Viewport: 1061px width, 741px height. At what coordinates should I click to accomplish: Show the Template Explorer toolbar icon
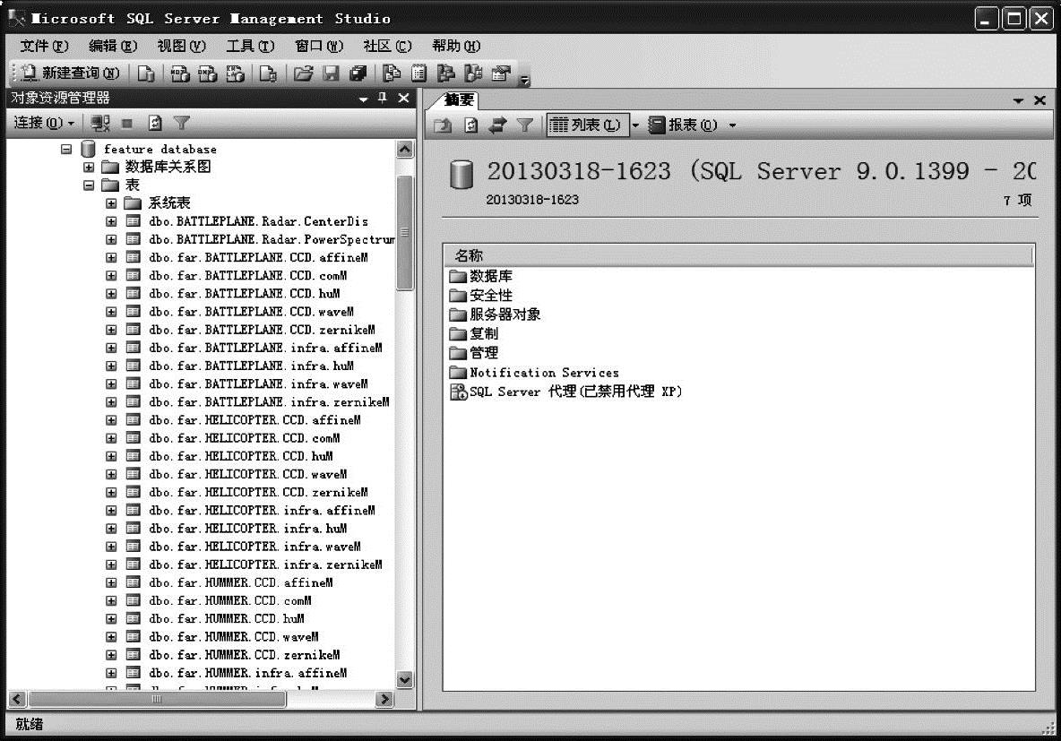[x=473, y=73]
